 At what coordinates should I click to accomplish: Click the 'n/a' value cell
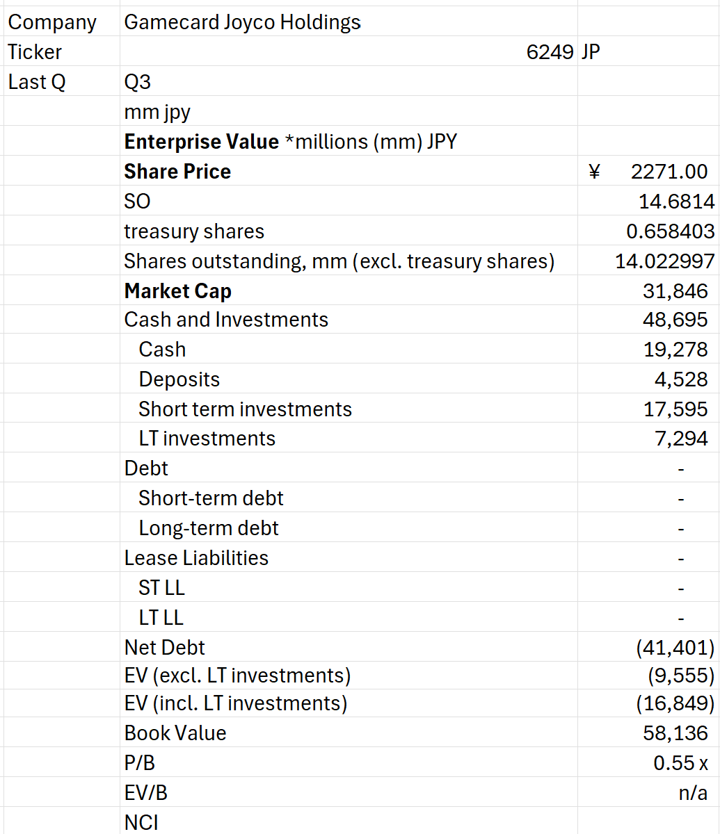coord(693,793)
